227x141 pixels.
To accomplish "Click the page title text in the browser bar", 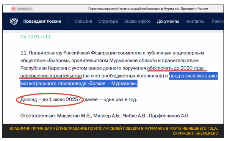I will pyautogui.click(x=148, y=9).
